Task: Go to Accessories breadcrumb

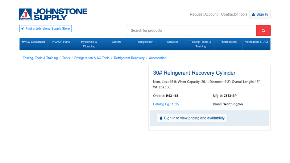Action: (158, 58)
